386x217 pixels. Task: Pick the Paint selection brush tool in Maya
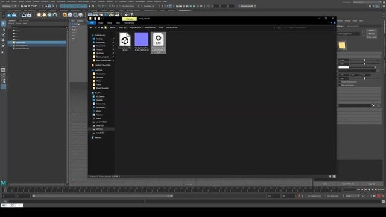pos(3,34)
